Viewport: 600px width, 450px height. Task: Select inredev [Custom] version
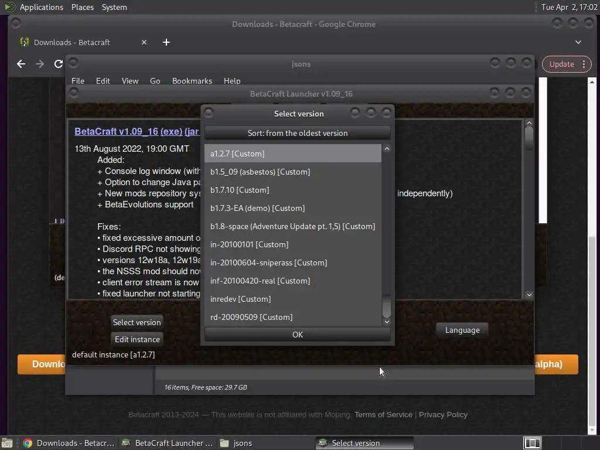click(x=293, y=299)
